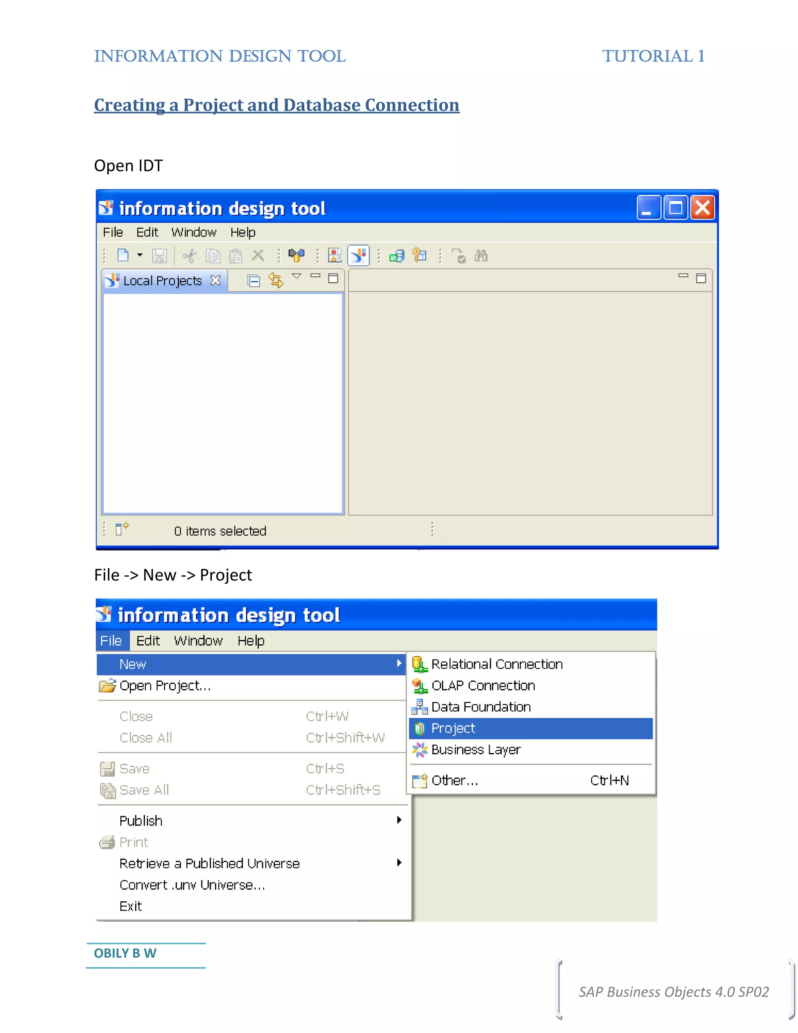Open the Window menu in top window

point(194,232)
